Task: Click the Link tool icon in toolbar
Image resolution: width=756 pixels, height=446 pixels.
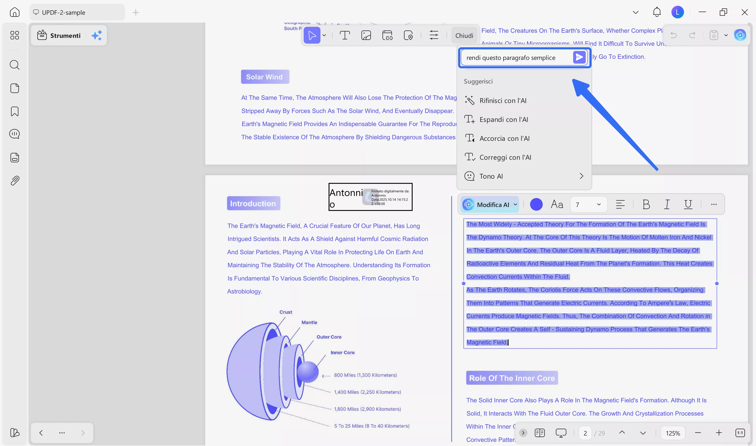Action: tap(387, 35)
